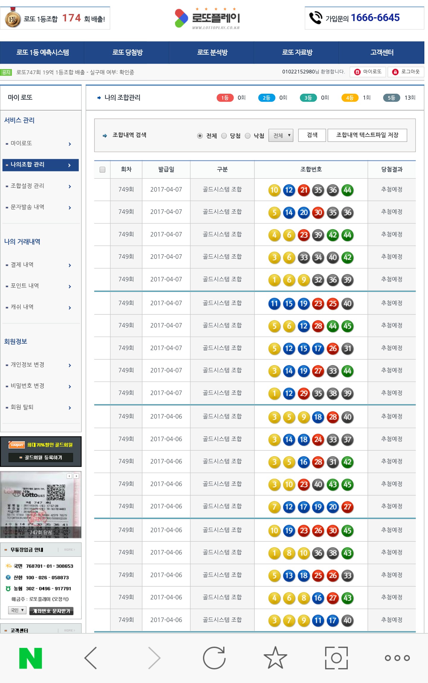Click the red 1등 rank badge

point(225,98)
